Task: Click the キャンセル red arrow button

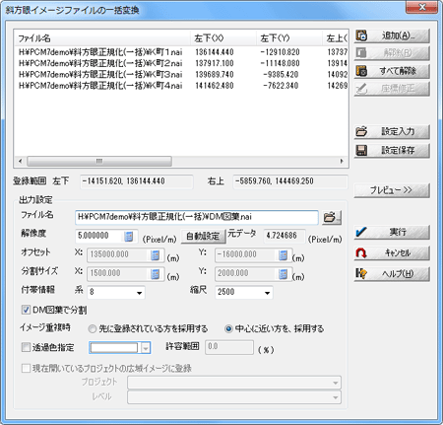Action: tap(392, 253)
